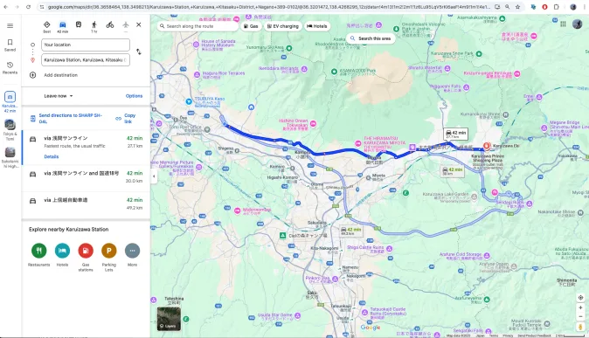Choose the Walking travel mode icon
This screenshot has height=338, width=589.
(94, 24)
